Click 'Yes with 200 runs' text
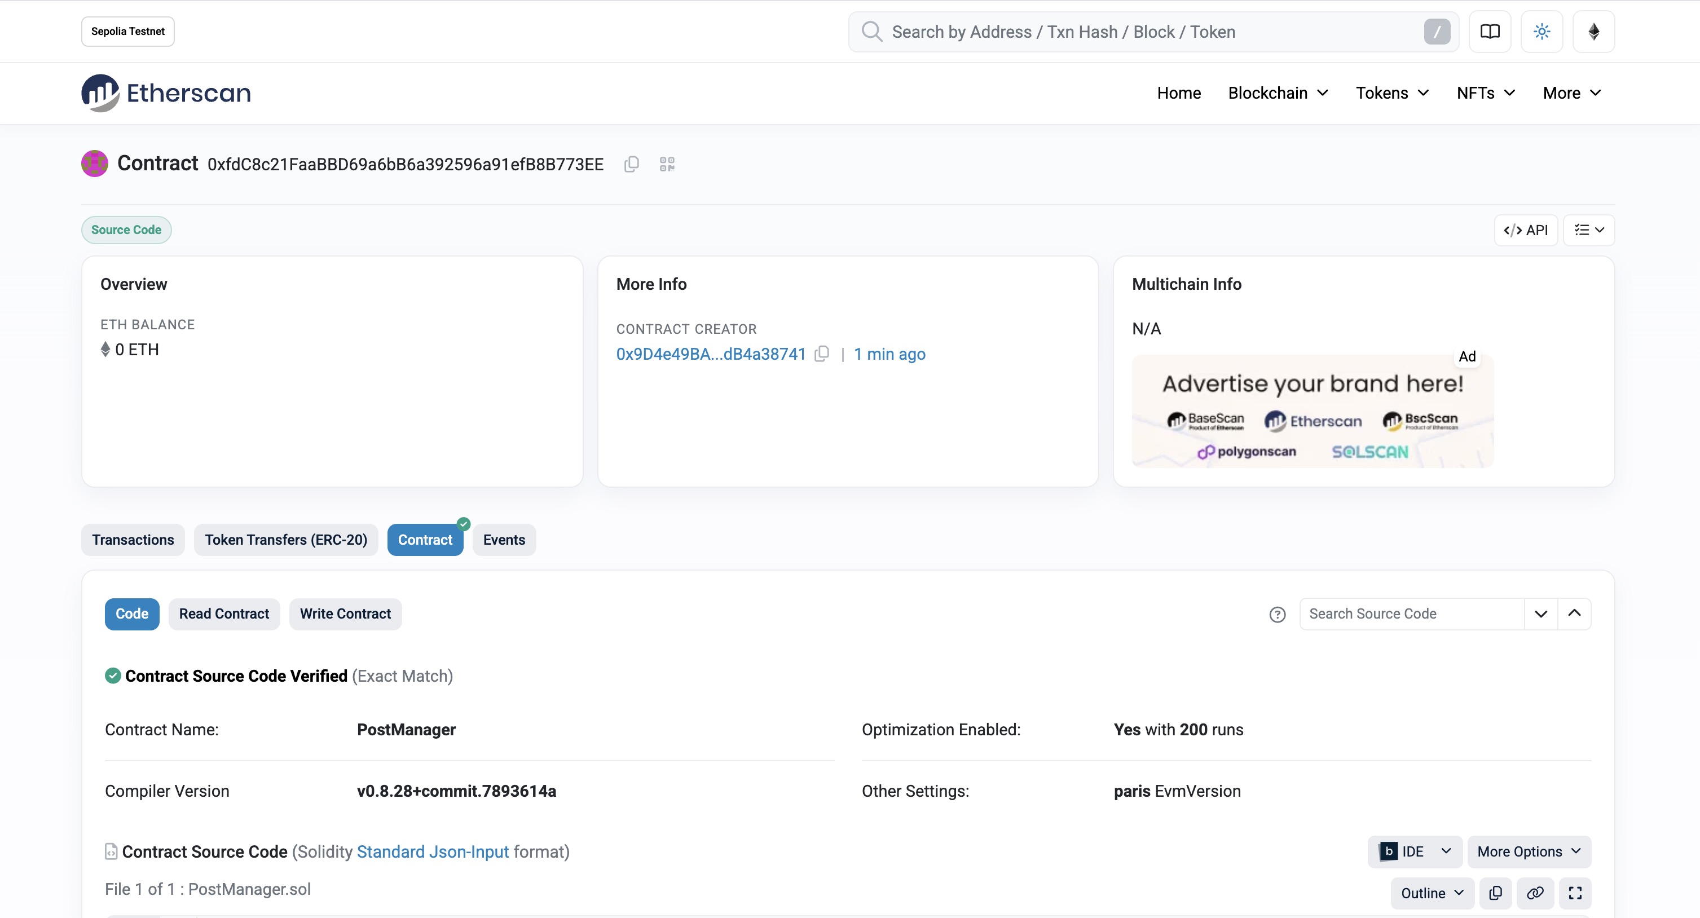Viewport: 1700px width, 918px height. pyautogui.click(x=1179, y=730)
